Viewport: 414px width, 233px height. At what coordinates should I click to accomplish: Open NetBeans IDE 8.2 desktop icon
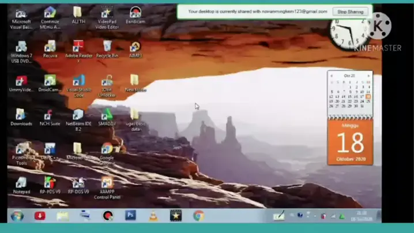(x=78, y=115)
